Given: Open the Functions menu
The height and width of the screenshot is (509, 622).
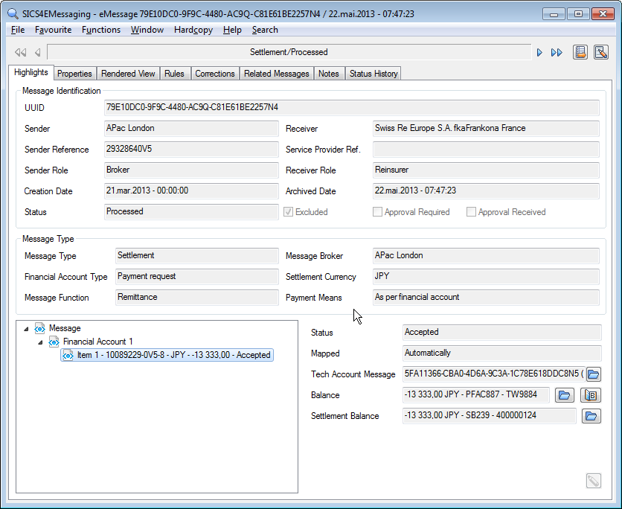Looking at the screenshot, I should click(x=101, y=30).
